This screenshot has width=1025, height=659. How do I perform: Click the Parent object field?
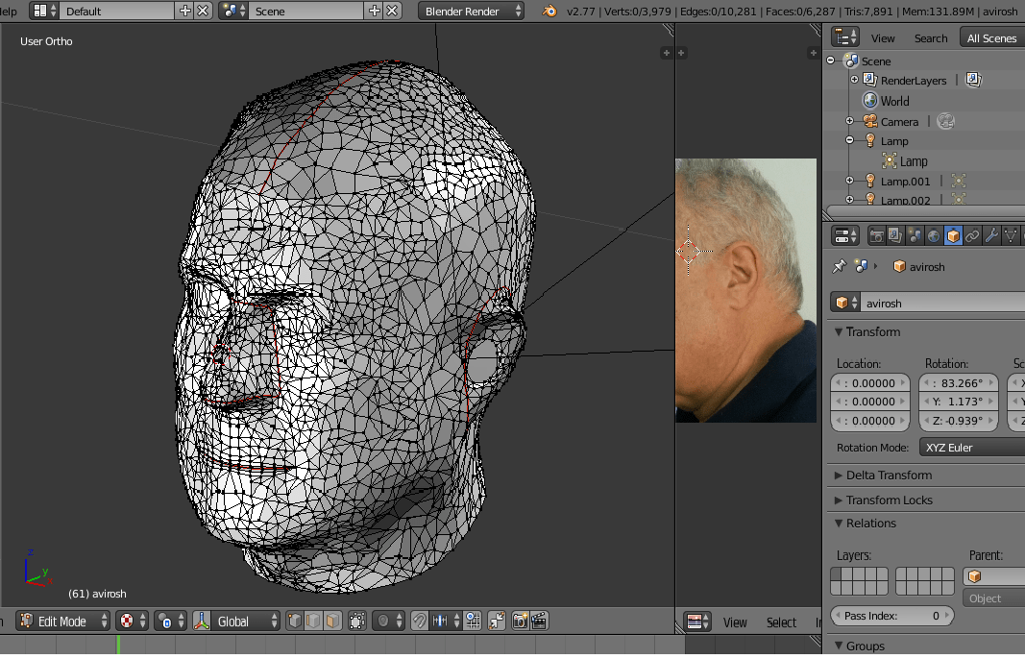point(993,576)
